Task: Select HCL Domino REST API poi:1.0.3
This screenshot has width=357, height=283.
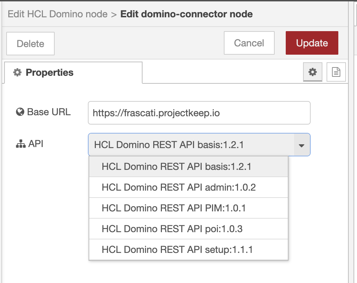Action: point(189,229)
